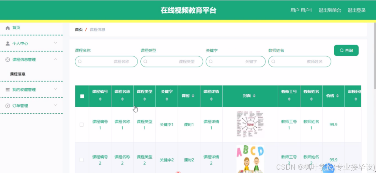Click the compass icon for 订单管理
Image resolution: width=376 pixels, height=173 pixels.
point(8,106)
